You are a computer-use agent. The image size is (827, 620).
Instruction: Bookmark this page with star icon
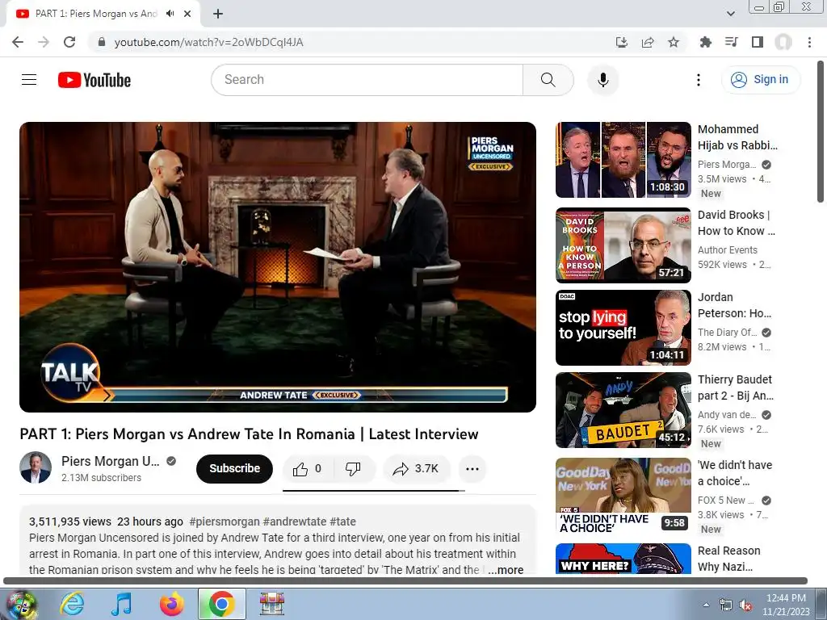(x=674, y=42)
